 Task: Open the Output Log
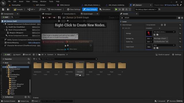click(23, 101)
